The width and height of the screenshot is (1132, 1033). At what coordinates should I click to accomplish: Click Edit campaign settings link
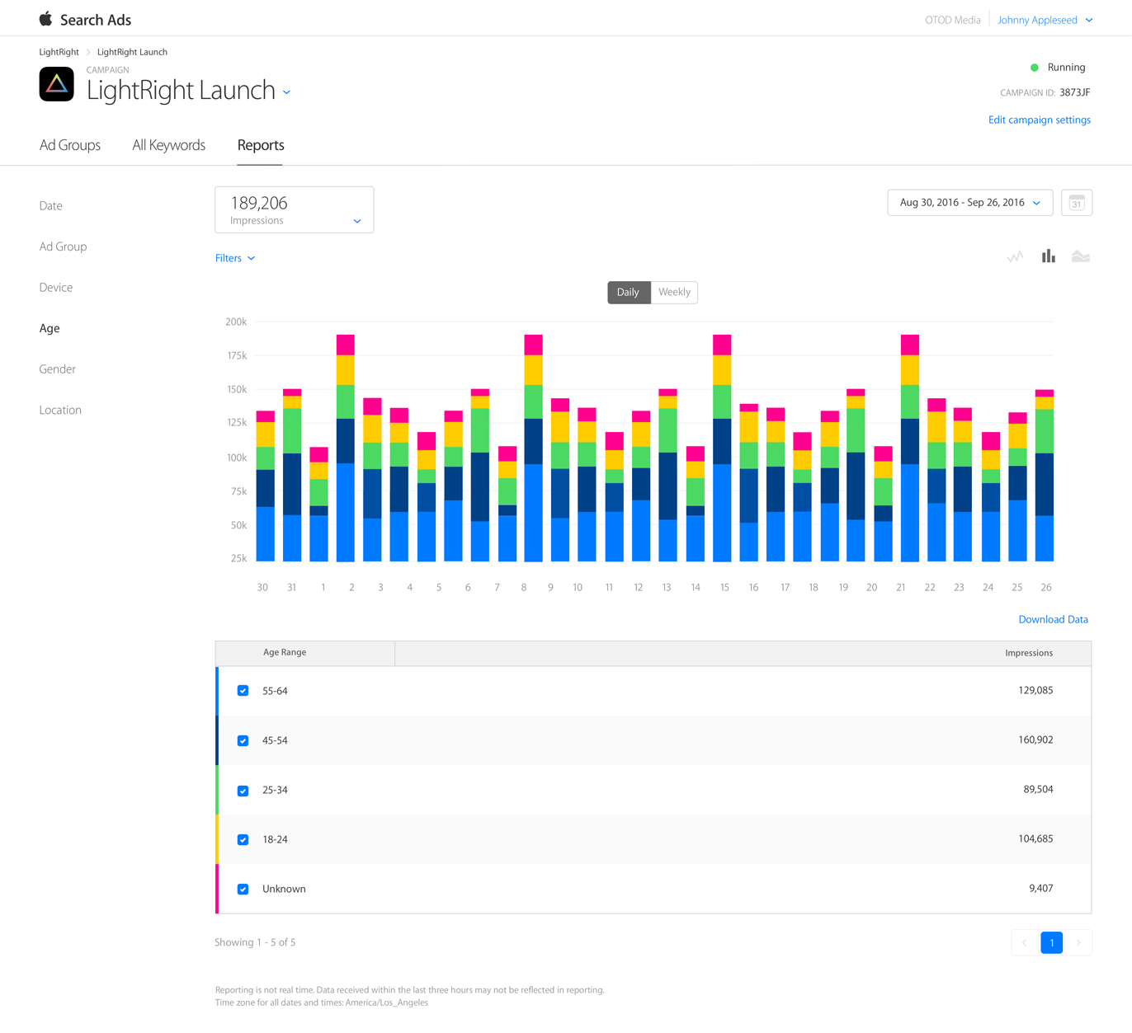tap(1039, 120)
